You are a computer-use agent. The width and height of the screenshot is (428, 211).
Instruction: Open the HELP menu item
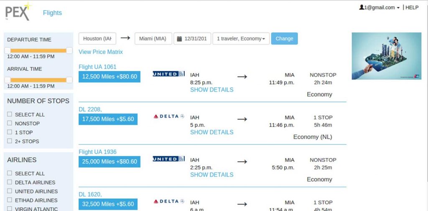(412, 8)
